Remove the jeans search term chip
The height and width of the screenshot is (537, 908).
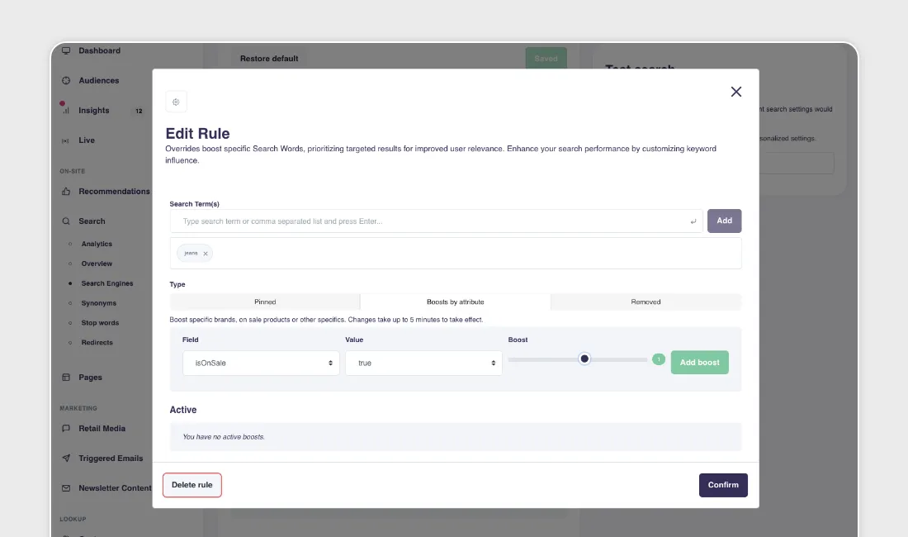tap(204, 253)
